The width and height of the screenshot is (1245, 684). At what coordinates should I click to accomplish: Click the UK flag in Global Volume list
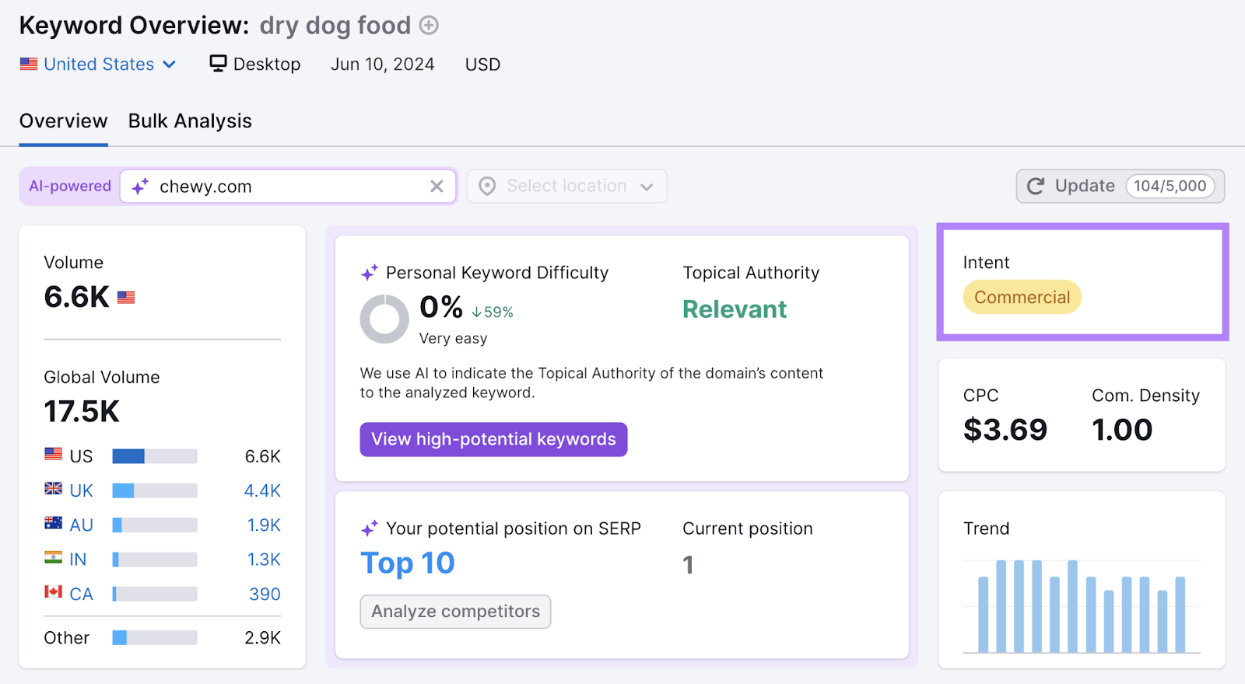pos(52,490)
